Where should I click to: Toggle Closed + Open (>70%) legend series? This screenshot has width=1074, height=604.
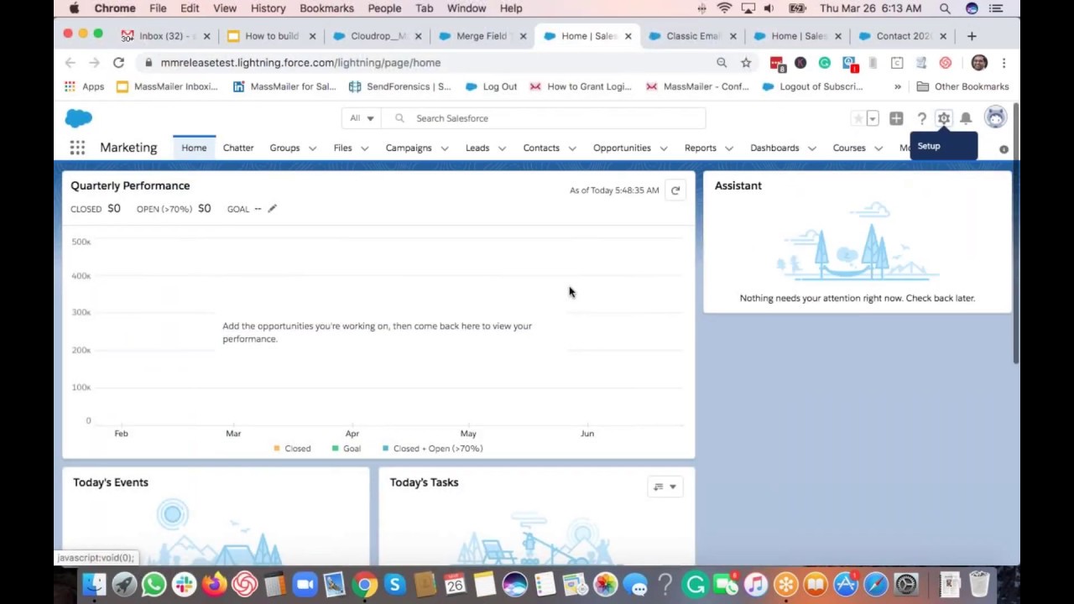point(432,449)
